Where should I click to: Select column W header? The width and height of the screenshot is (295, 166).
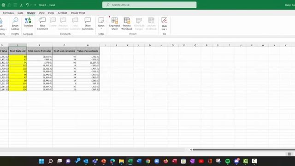[x=263, y=45]
